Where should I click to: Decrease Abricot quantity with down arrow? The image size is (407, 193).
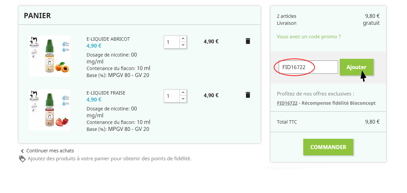(x=183, y=45)
